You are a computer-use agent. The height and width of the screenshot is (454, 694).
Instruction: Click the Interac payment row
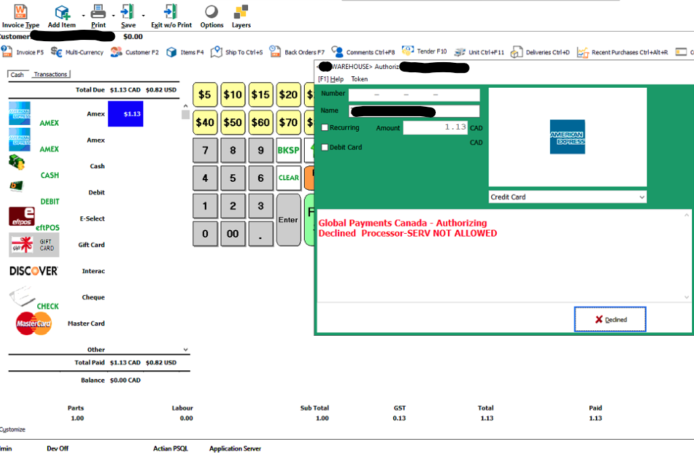(93, 271)
